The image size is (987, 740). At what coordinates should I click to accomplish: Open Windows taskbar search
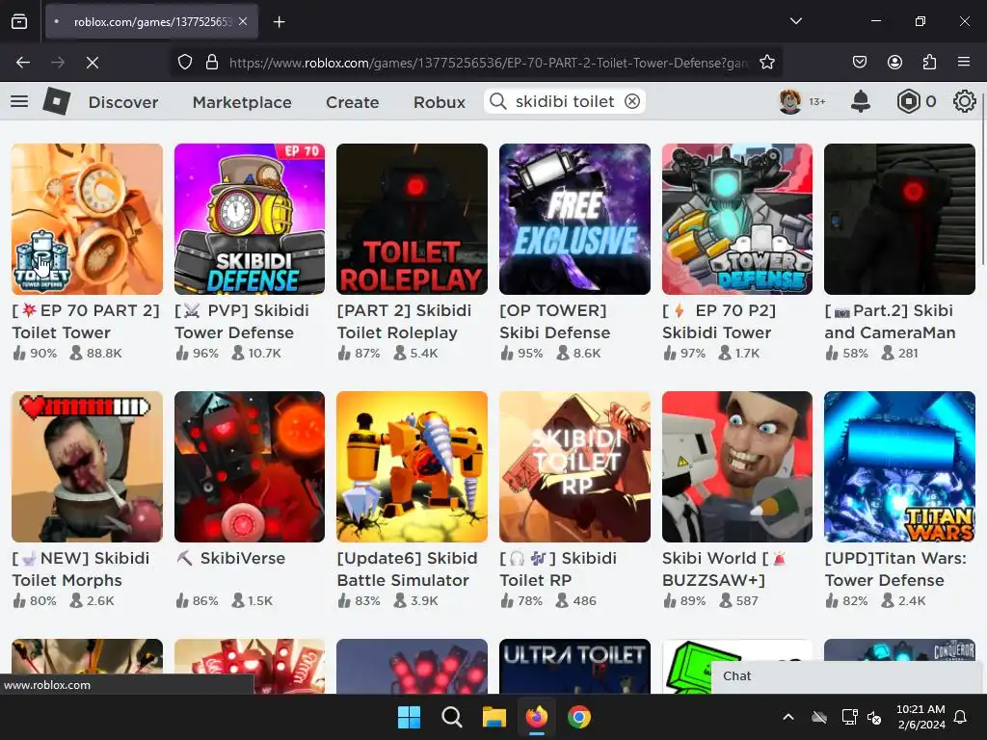[x=451, y=717]
